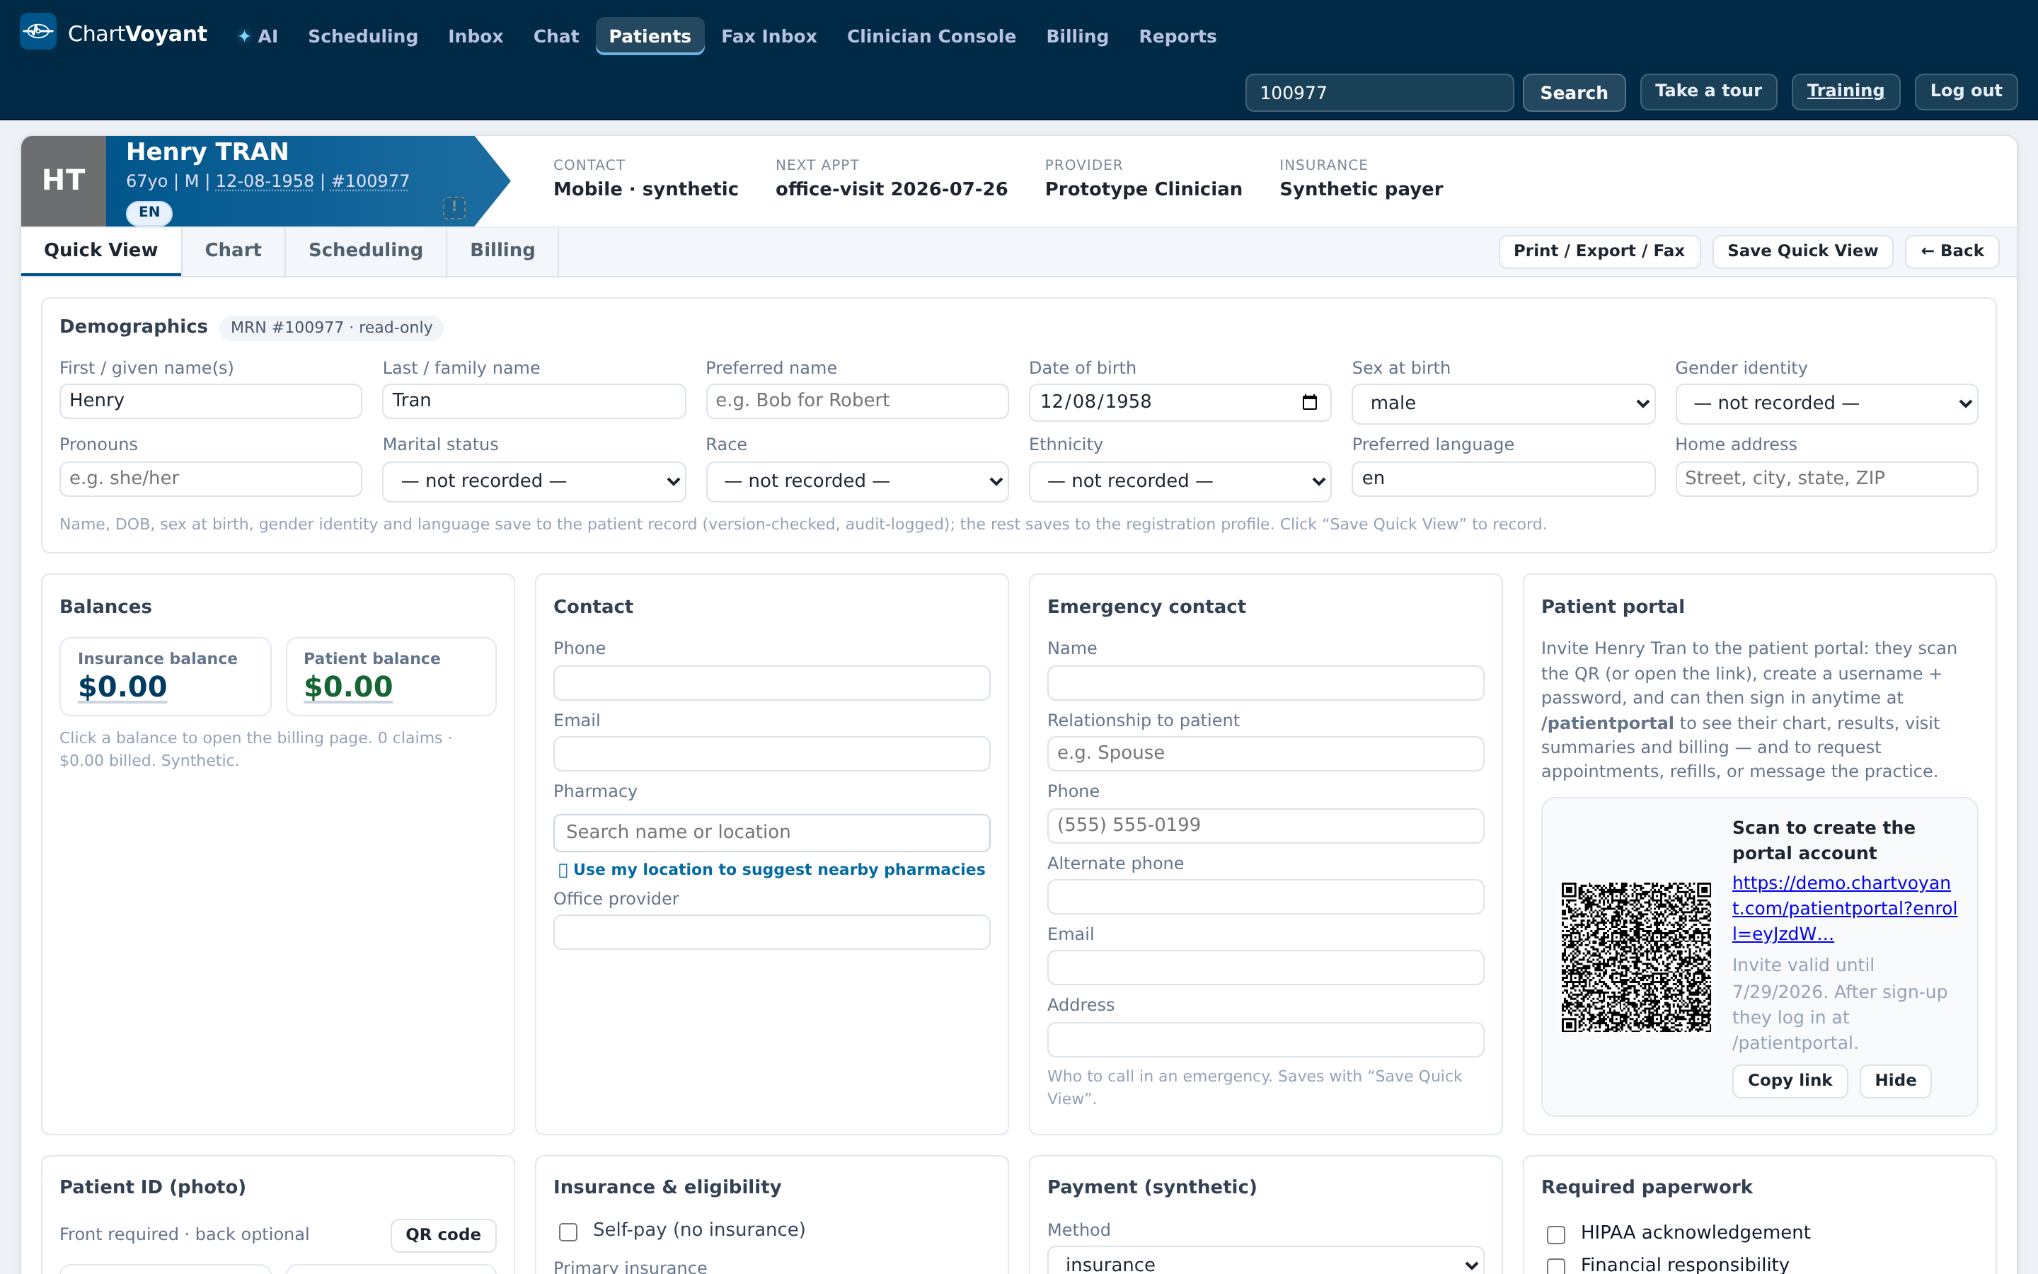Open Clinician Console
2038x1274 pixels.
click(x=931, y=36)
